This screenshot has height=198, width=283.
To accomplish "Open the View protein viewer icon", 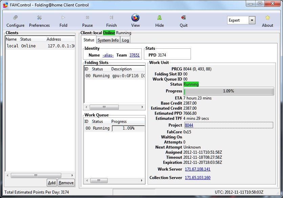I will click(x=135, y=18).
